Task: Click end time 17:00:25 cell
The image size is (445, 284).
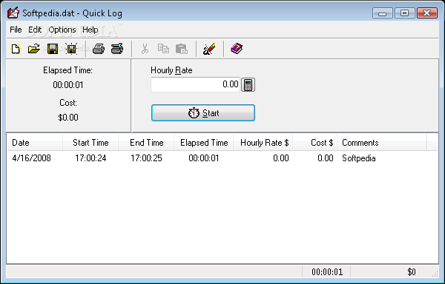Action: 146,158
